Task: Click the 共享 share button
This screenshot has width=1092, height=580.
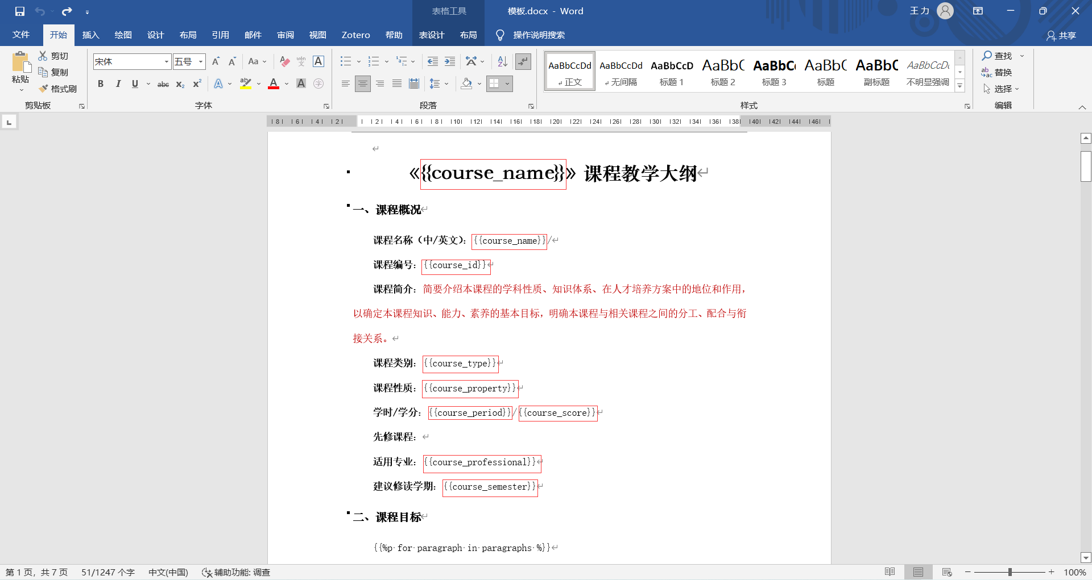Action: [x=1061, y=35]
